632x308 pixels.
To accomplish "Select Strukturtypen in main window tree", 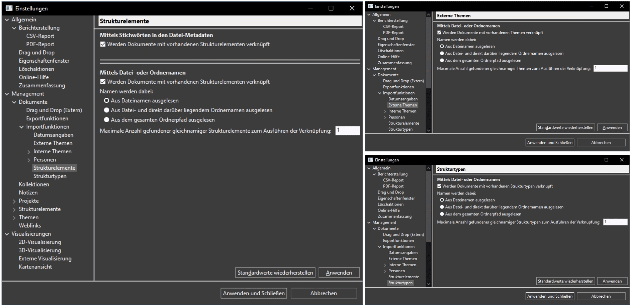I will [x=50, y=176].
